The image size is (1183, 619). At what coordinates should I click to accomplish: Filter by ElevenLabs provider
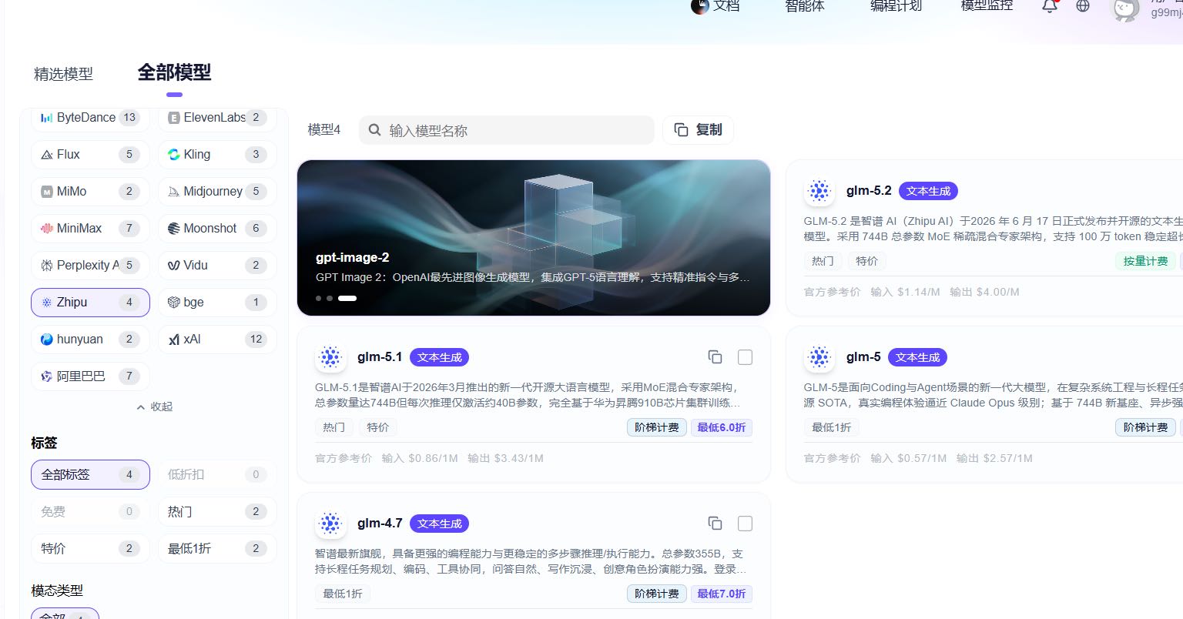click(217, 118)
